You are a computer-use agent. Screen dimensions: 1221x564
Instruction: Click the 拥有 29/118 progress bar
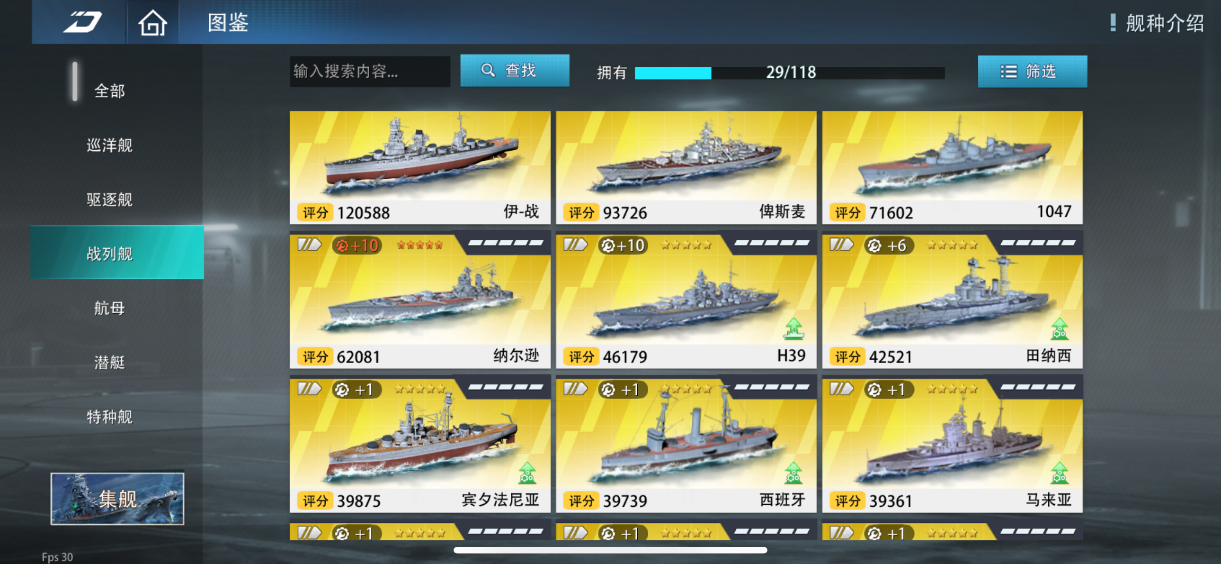(x=789, y=72)
